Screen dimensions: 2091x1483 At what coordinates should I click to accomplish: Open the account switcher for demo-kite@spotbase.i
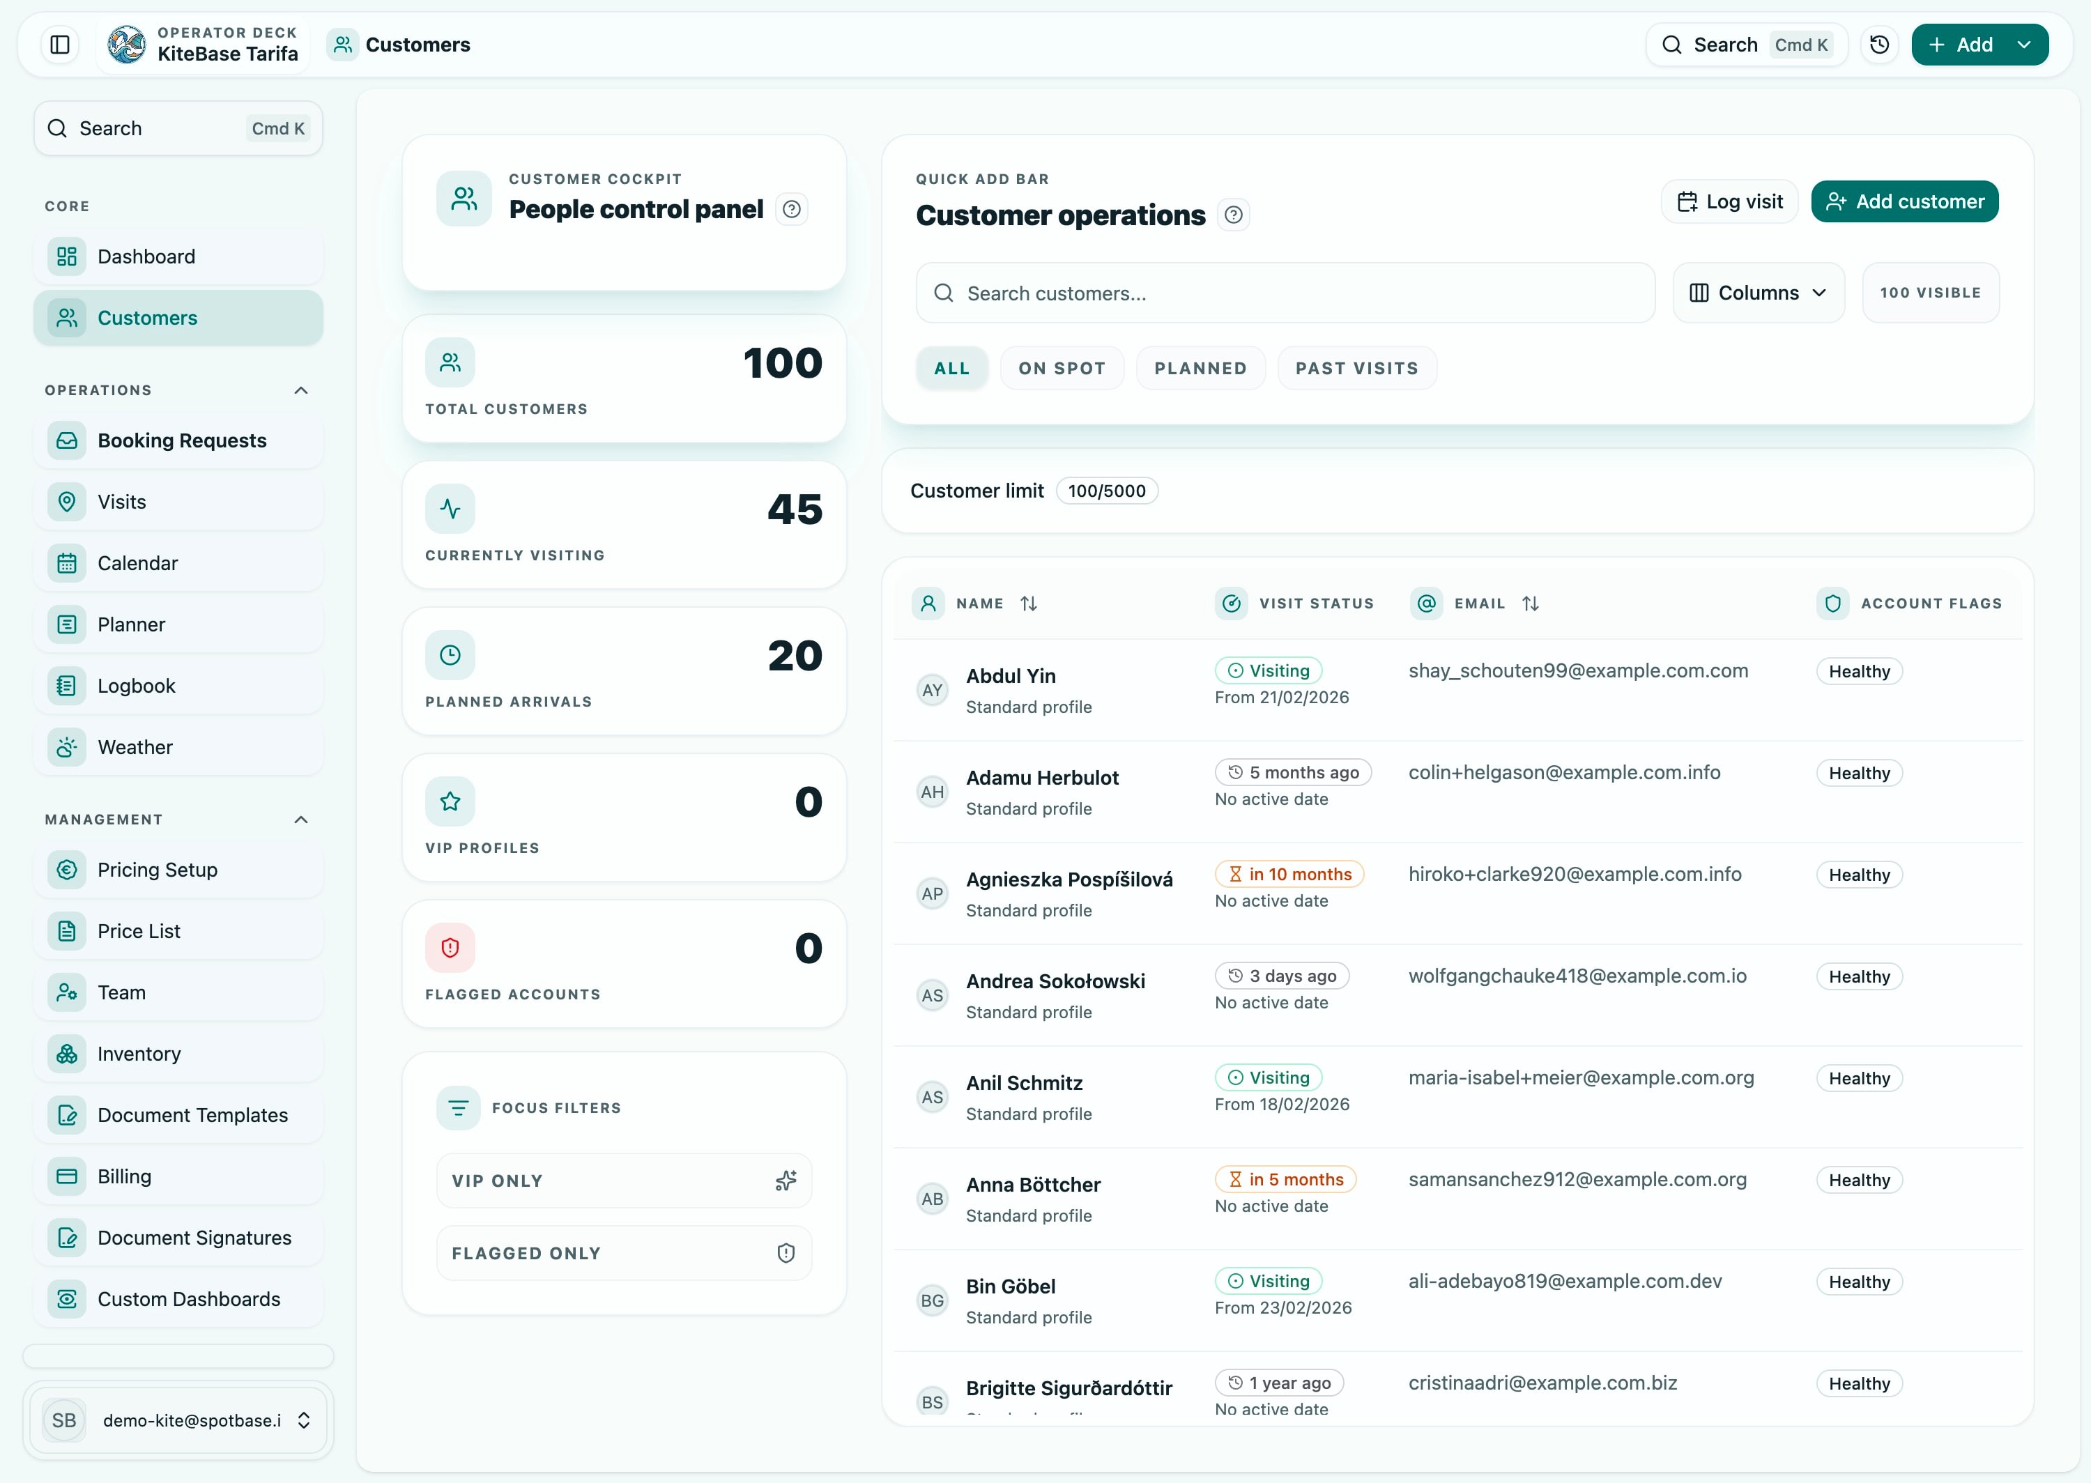point(178,1420)
